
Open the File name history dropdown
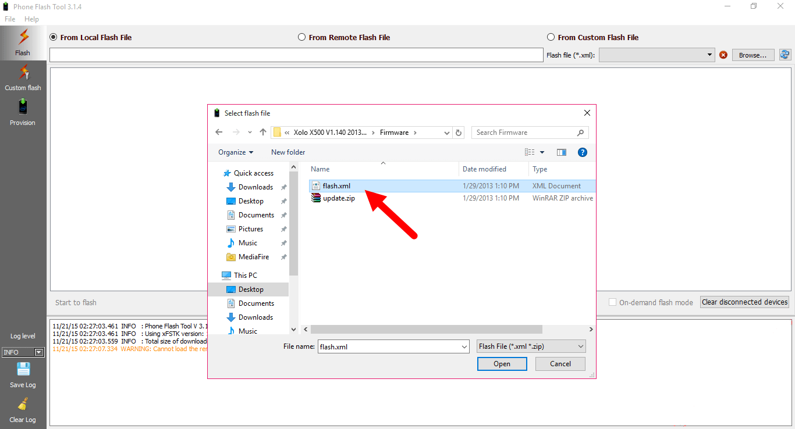point(464,347)
